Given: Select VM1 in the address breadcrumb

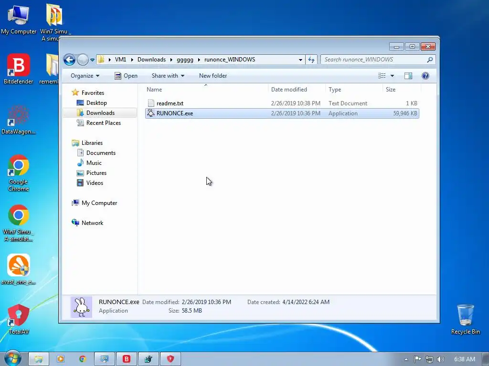Looking at the screenshot, I should click(120, 60).
